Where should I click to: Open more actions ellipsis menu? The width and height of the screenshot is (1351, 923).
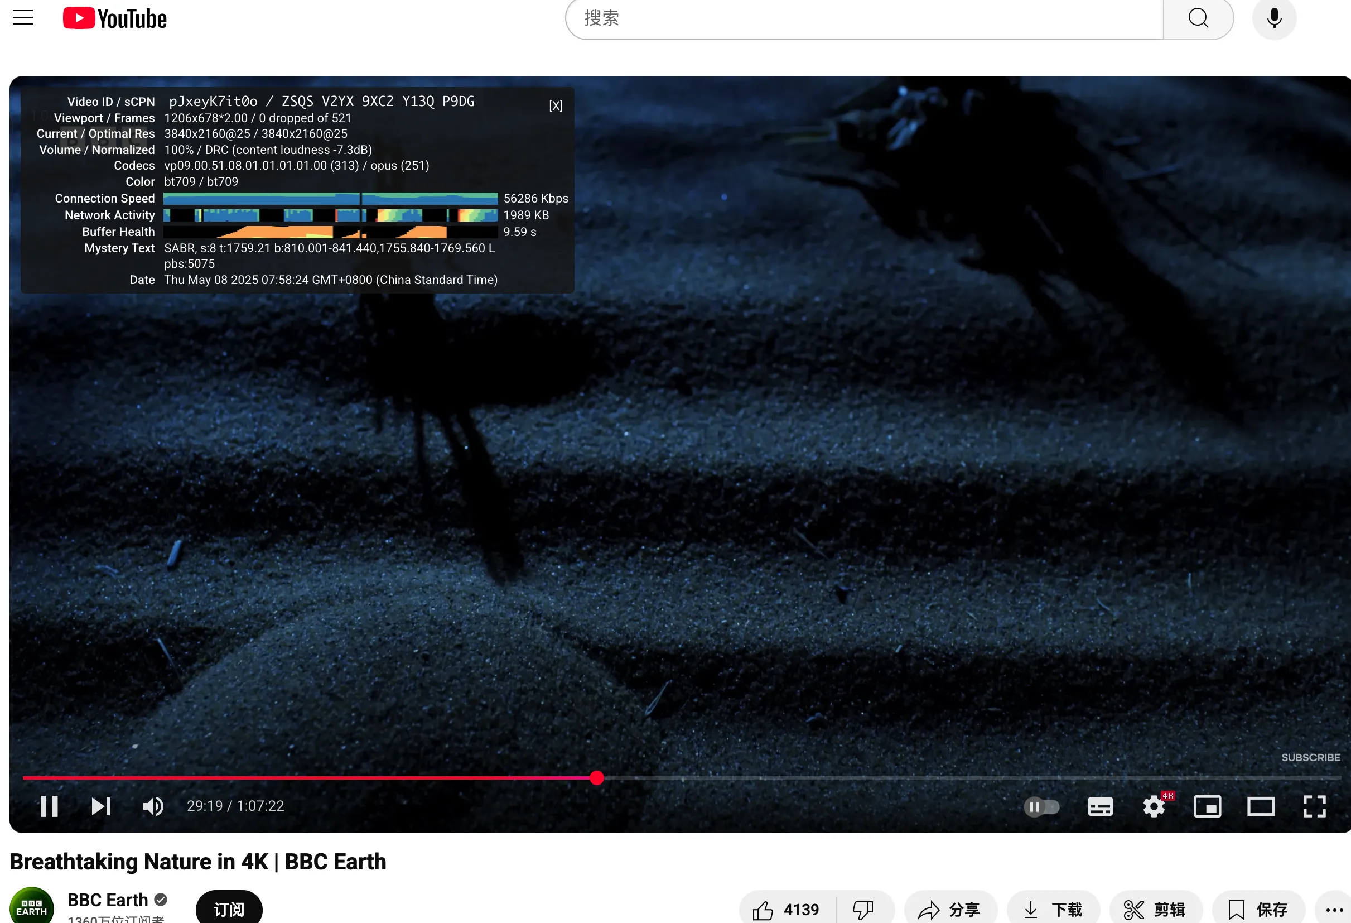coord(1334,909)
